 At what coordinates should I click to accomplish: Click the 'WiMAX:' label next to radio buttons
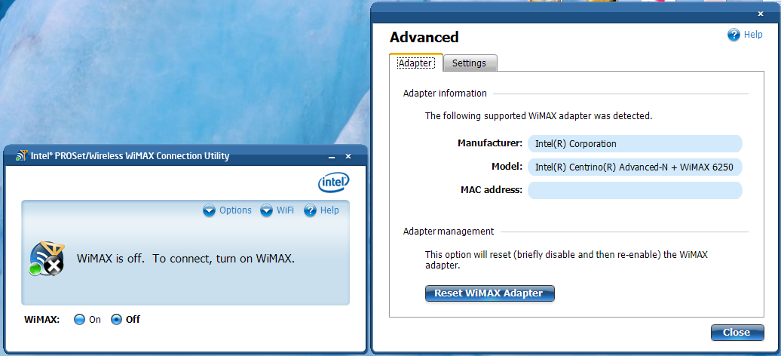tap(42, 320)
